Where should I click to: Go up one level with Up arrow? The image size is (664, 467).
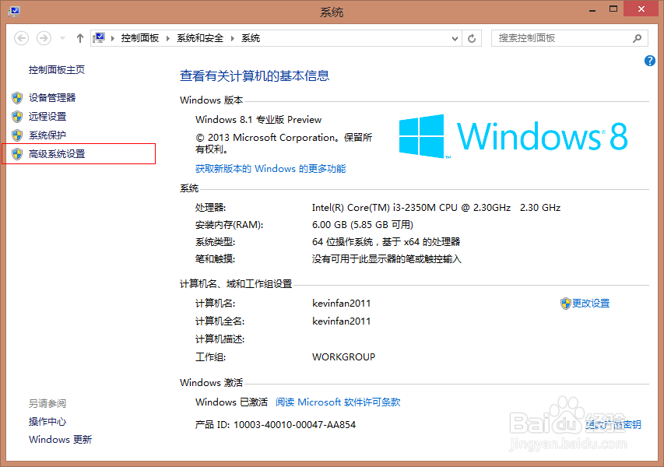click(80, 39)
